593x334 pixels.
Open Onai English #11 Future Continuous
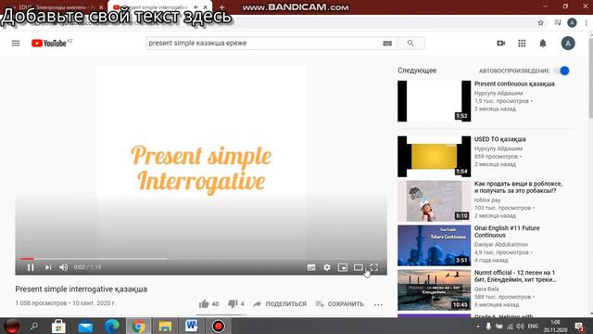point(507,231)
